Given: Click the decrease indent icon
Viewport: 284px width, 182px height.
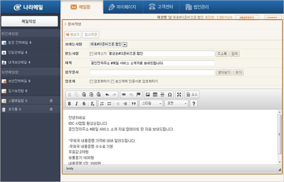Looking at the screenshot, I should tap(118, 103).
